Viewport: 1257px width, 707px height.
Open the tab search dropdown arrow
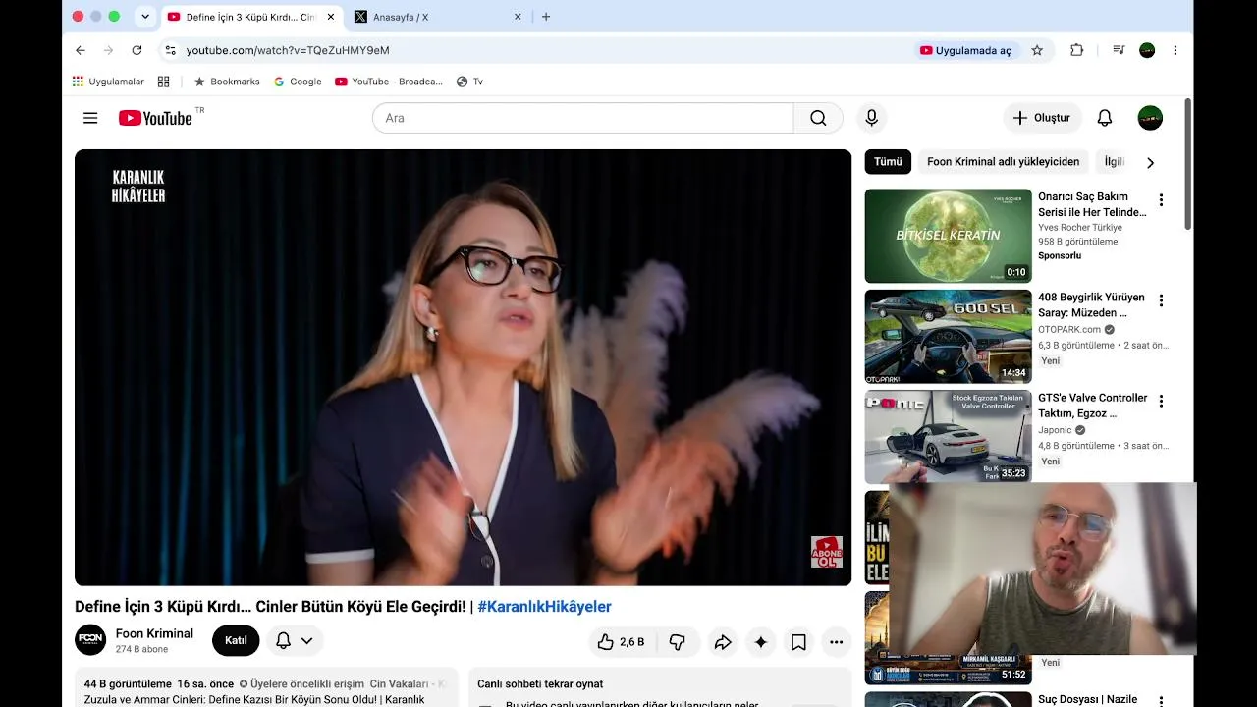point(145,17)
